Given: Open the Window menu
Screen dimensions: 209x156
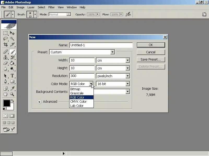Looking at the screenshot, I should [x=72, y=7].
